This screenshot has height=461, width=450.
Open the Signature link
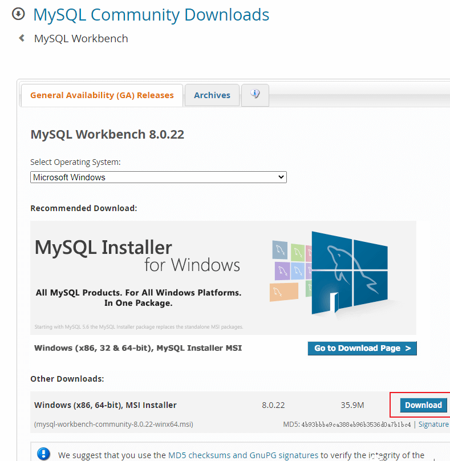[433, 424]
